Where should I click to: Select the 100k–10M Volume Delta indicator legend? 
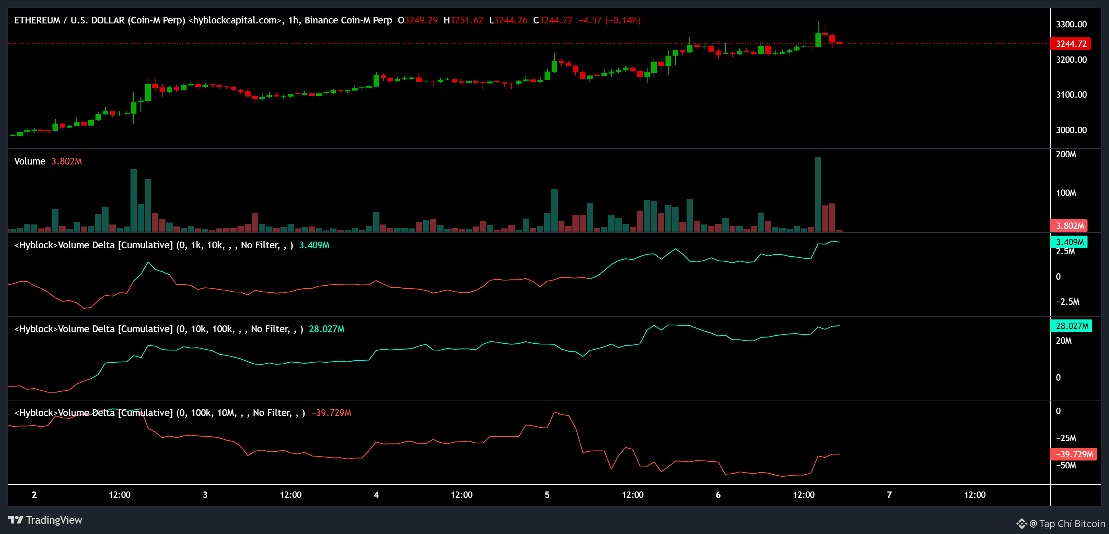tap(159, 413)
